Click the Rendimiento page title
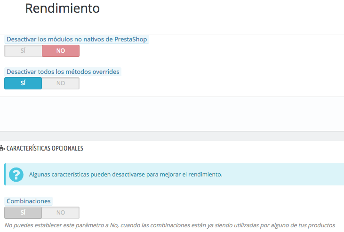Screen dimensions: 344x232 point(62,8)
